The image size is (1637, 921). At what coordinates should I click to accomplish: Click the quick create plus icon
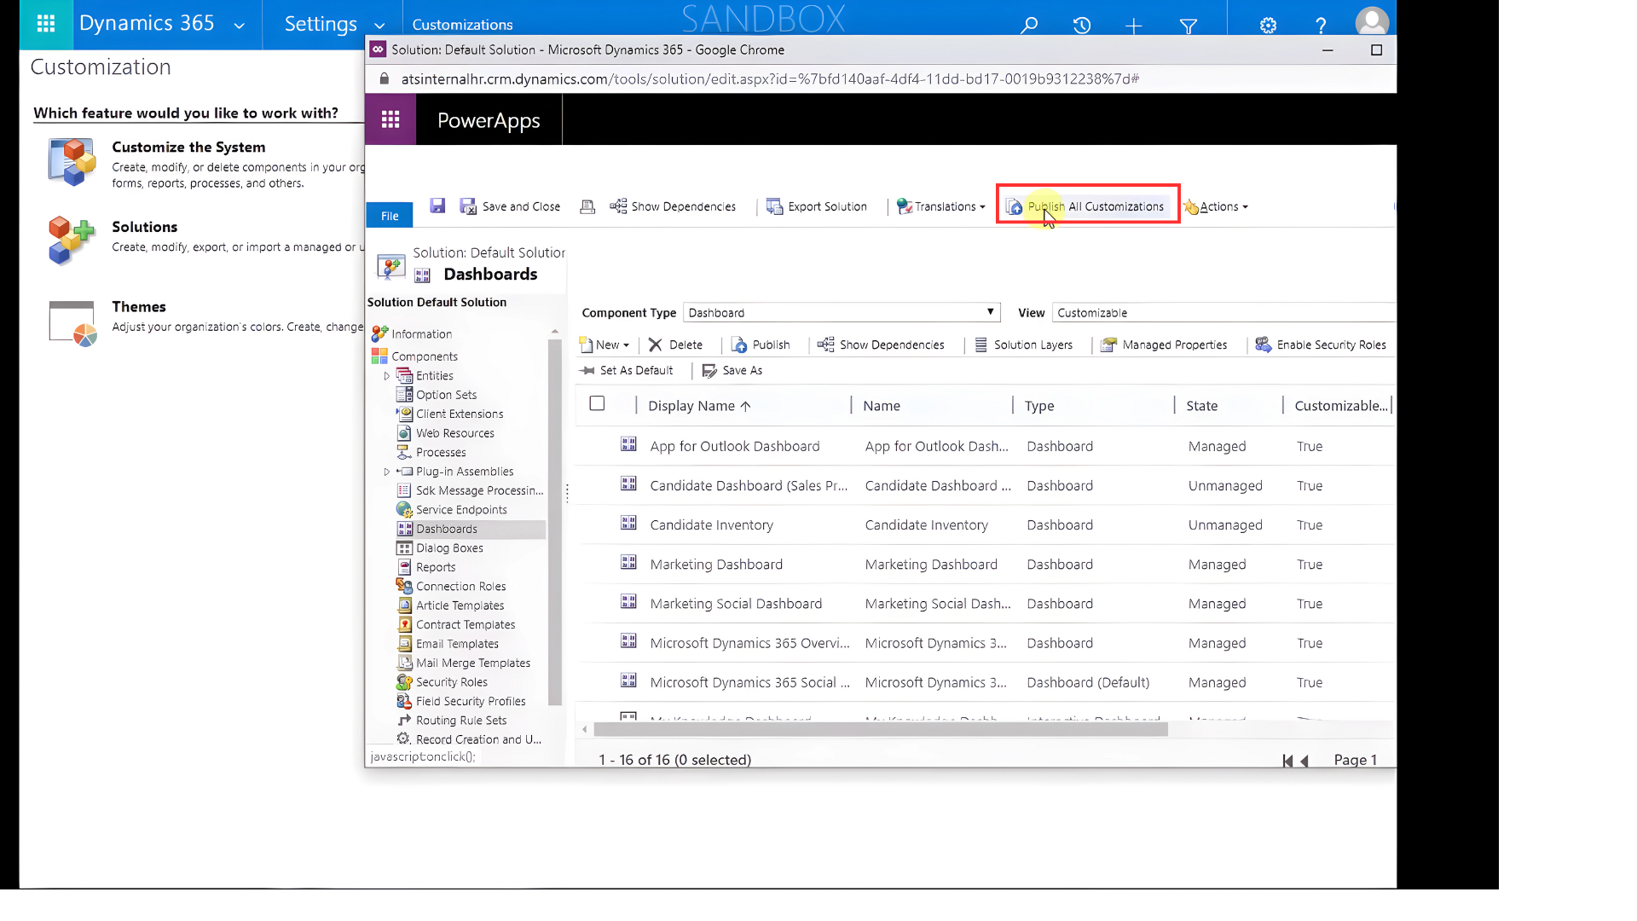click(1134, 26)
